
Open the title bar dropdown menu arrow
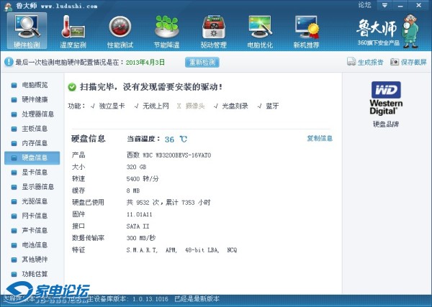(386, 5)
